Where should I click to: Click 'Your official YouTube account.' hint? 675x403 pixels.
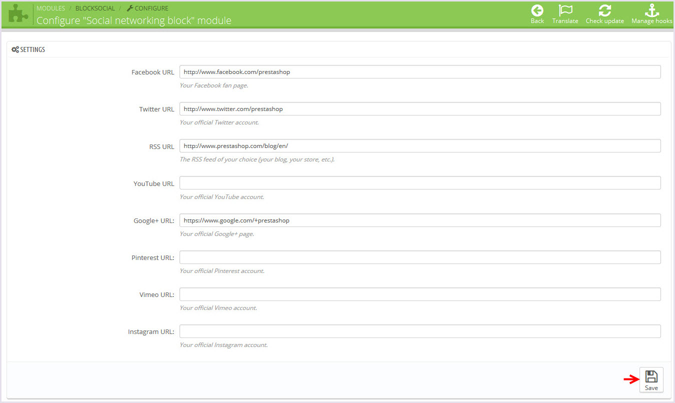(x=221, y=196)
